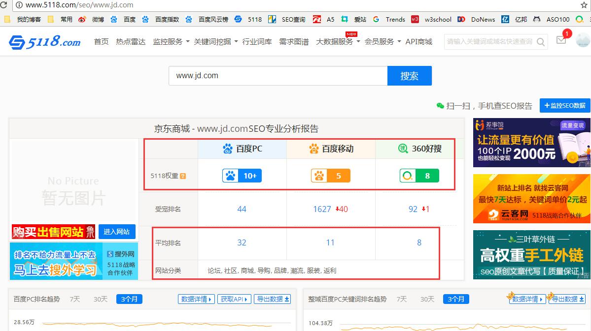Open the A5 bookmark
This screenshot has width=591, height=331.
tap(324, 19)
